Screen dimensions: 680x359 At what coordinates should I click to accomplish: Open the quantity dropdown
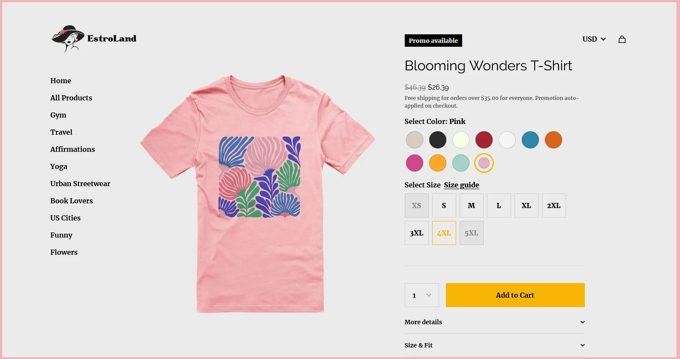[x=421, y=295]
